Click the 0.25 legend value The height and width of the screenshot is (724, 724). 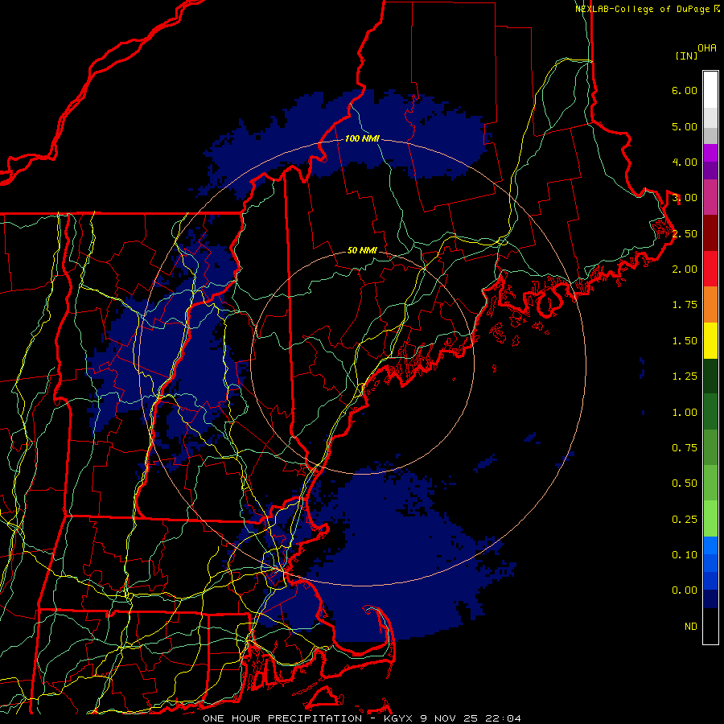click(685, 520)
